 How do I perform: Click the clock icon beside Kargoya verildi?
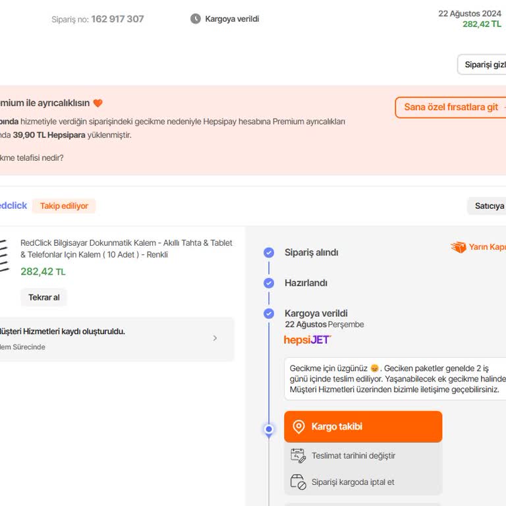pyautogui.click(x=195, y=18)
